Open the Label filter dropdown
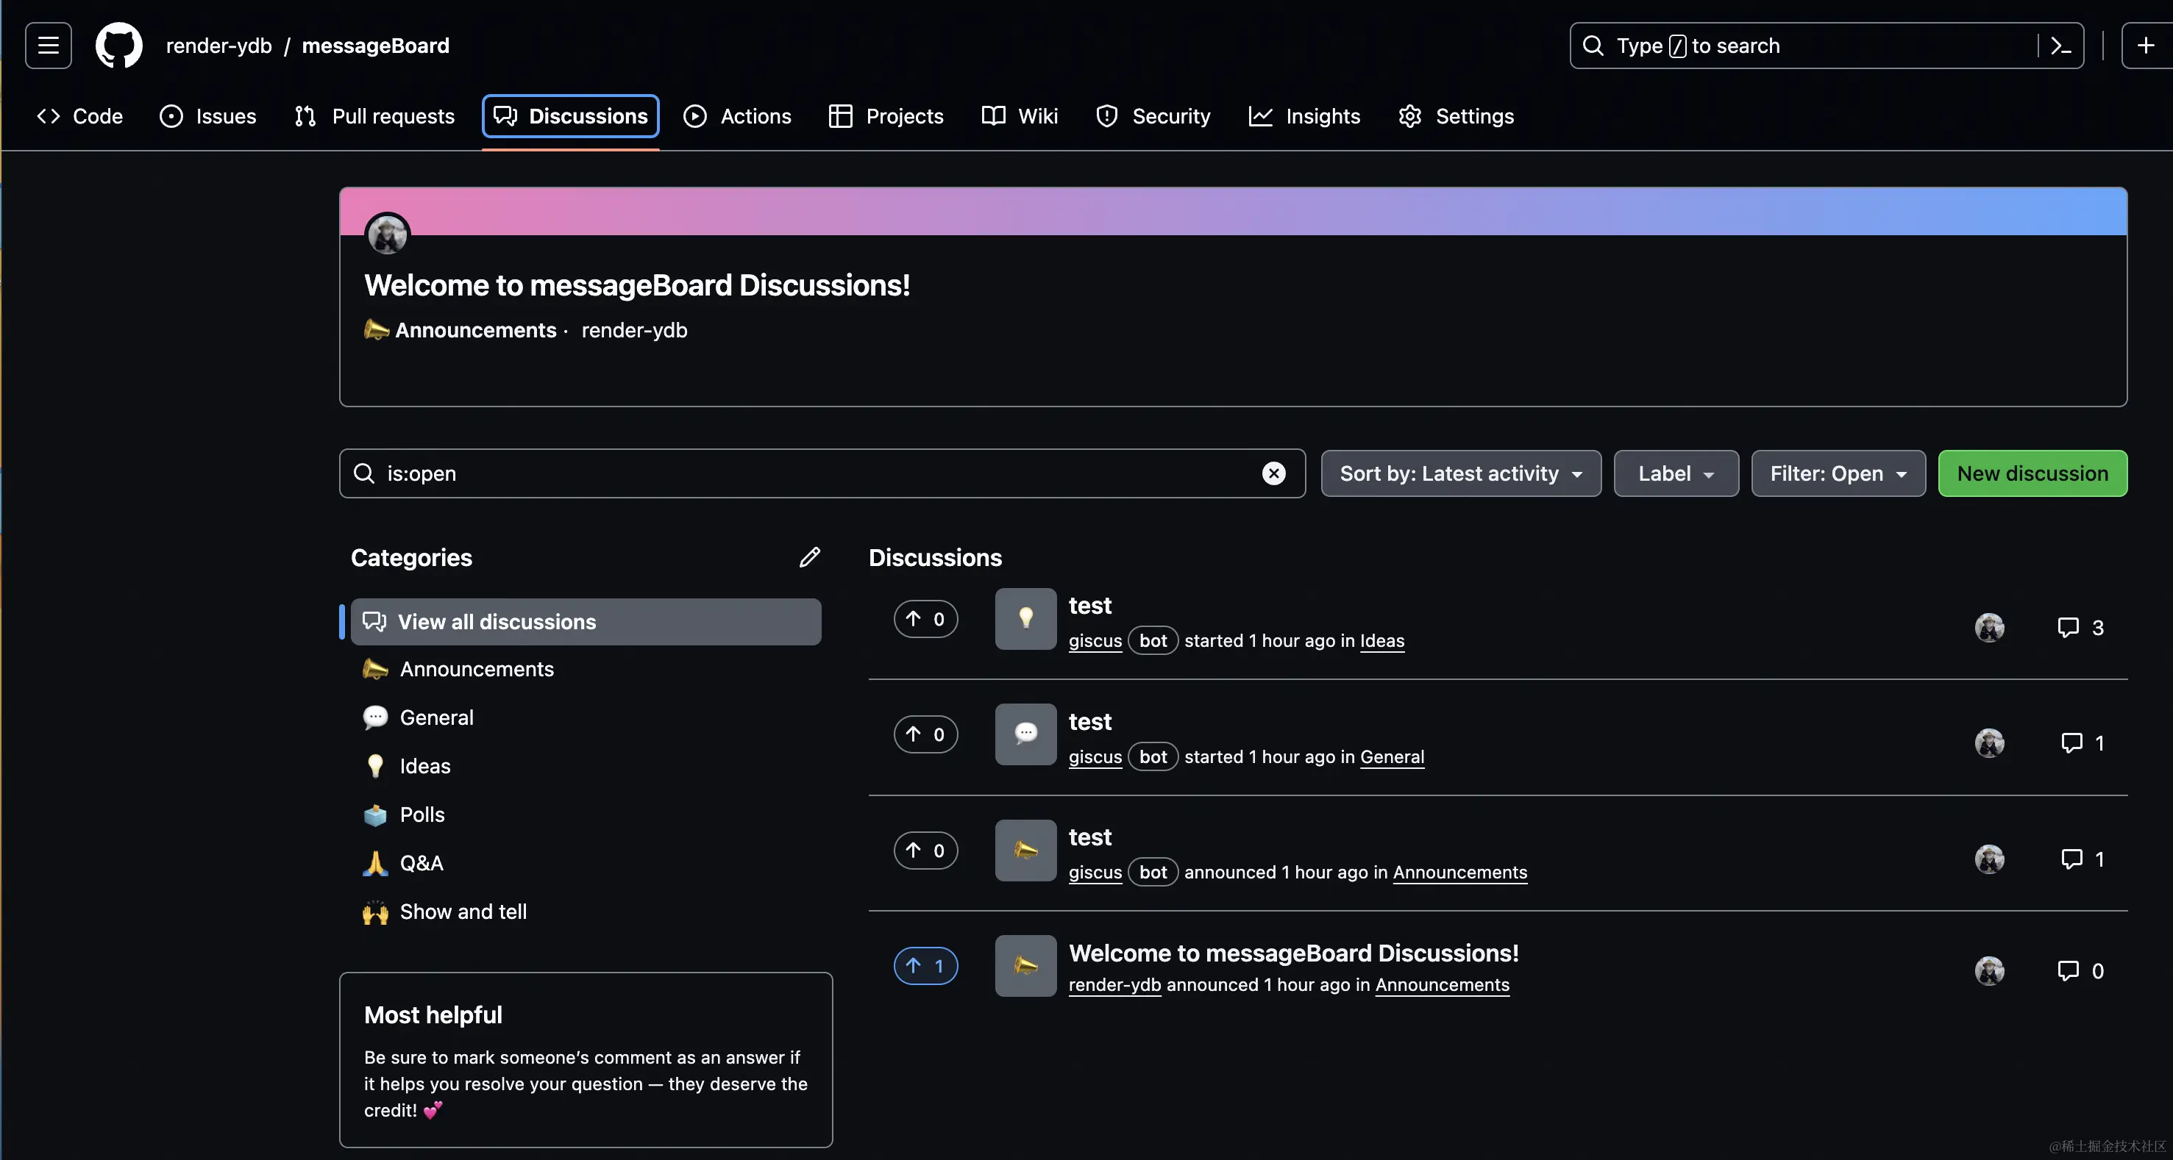The width and height of the screenshot is (2173, 1160). 1675,474
